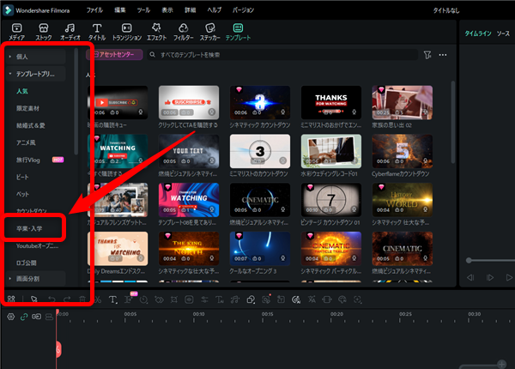The image size is (515, 369).
Task: Open the ファイル menu
Action: (x=97, y=9)
